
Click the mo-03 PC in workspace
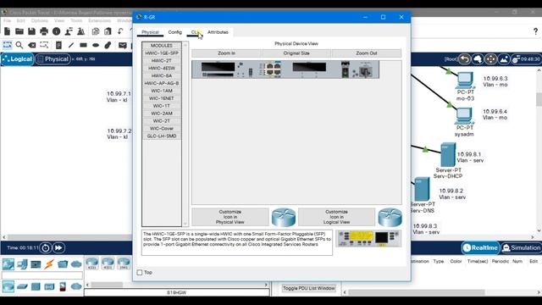click(465, 80)
